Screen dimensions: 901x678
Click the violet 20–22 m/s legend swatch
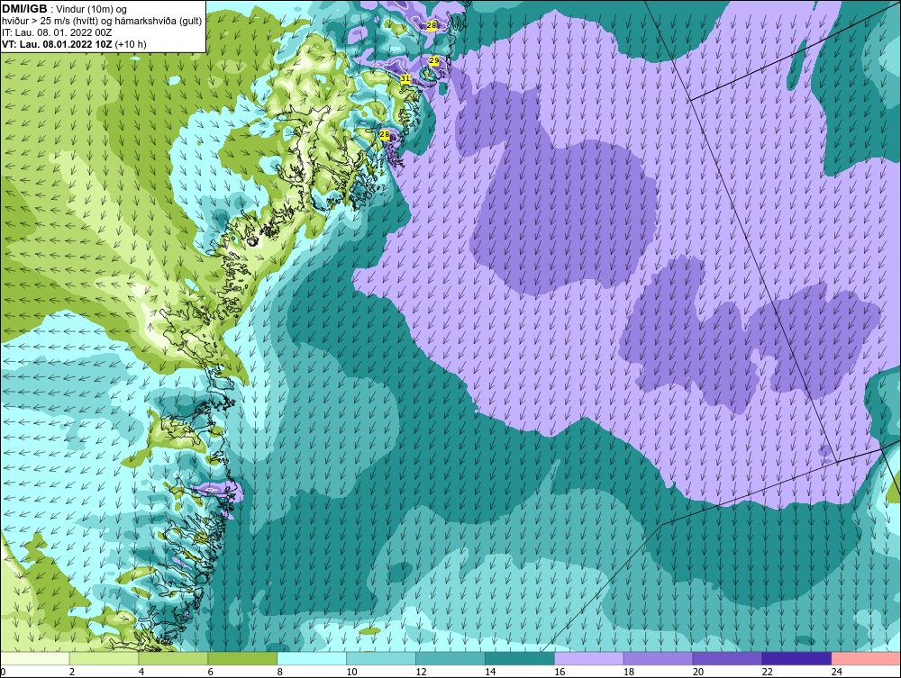(727, 658)
